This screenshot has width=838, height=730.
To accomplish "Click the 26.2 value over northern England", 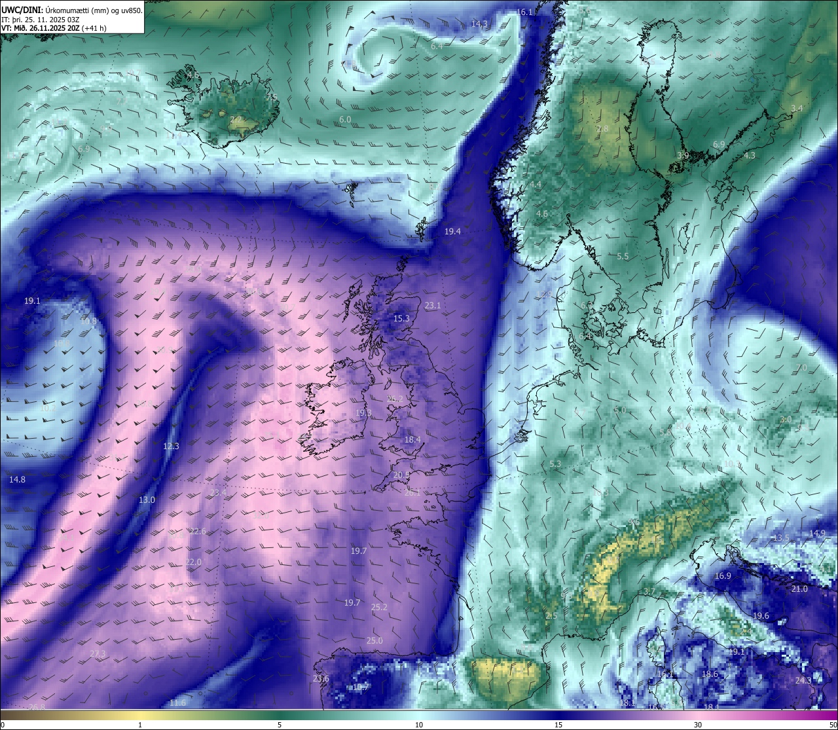I will tap(395, 399).
